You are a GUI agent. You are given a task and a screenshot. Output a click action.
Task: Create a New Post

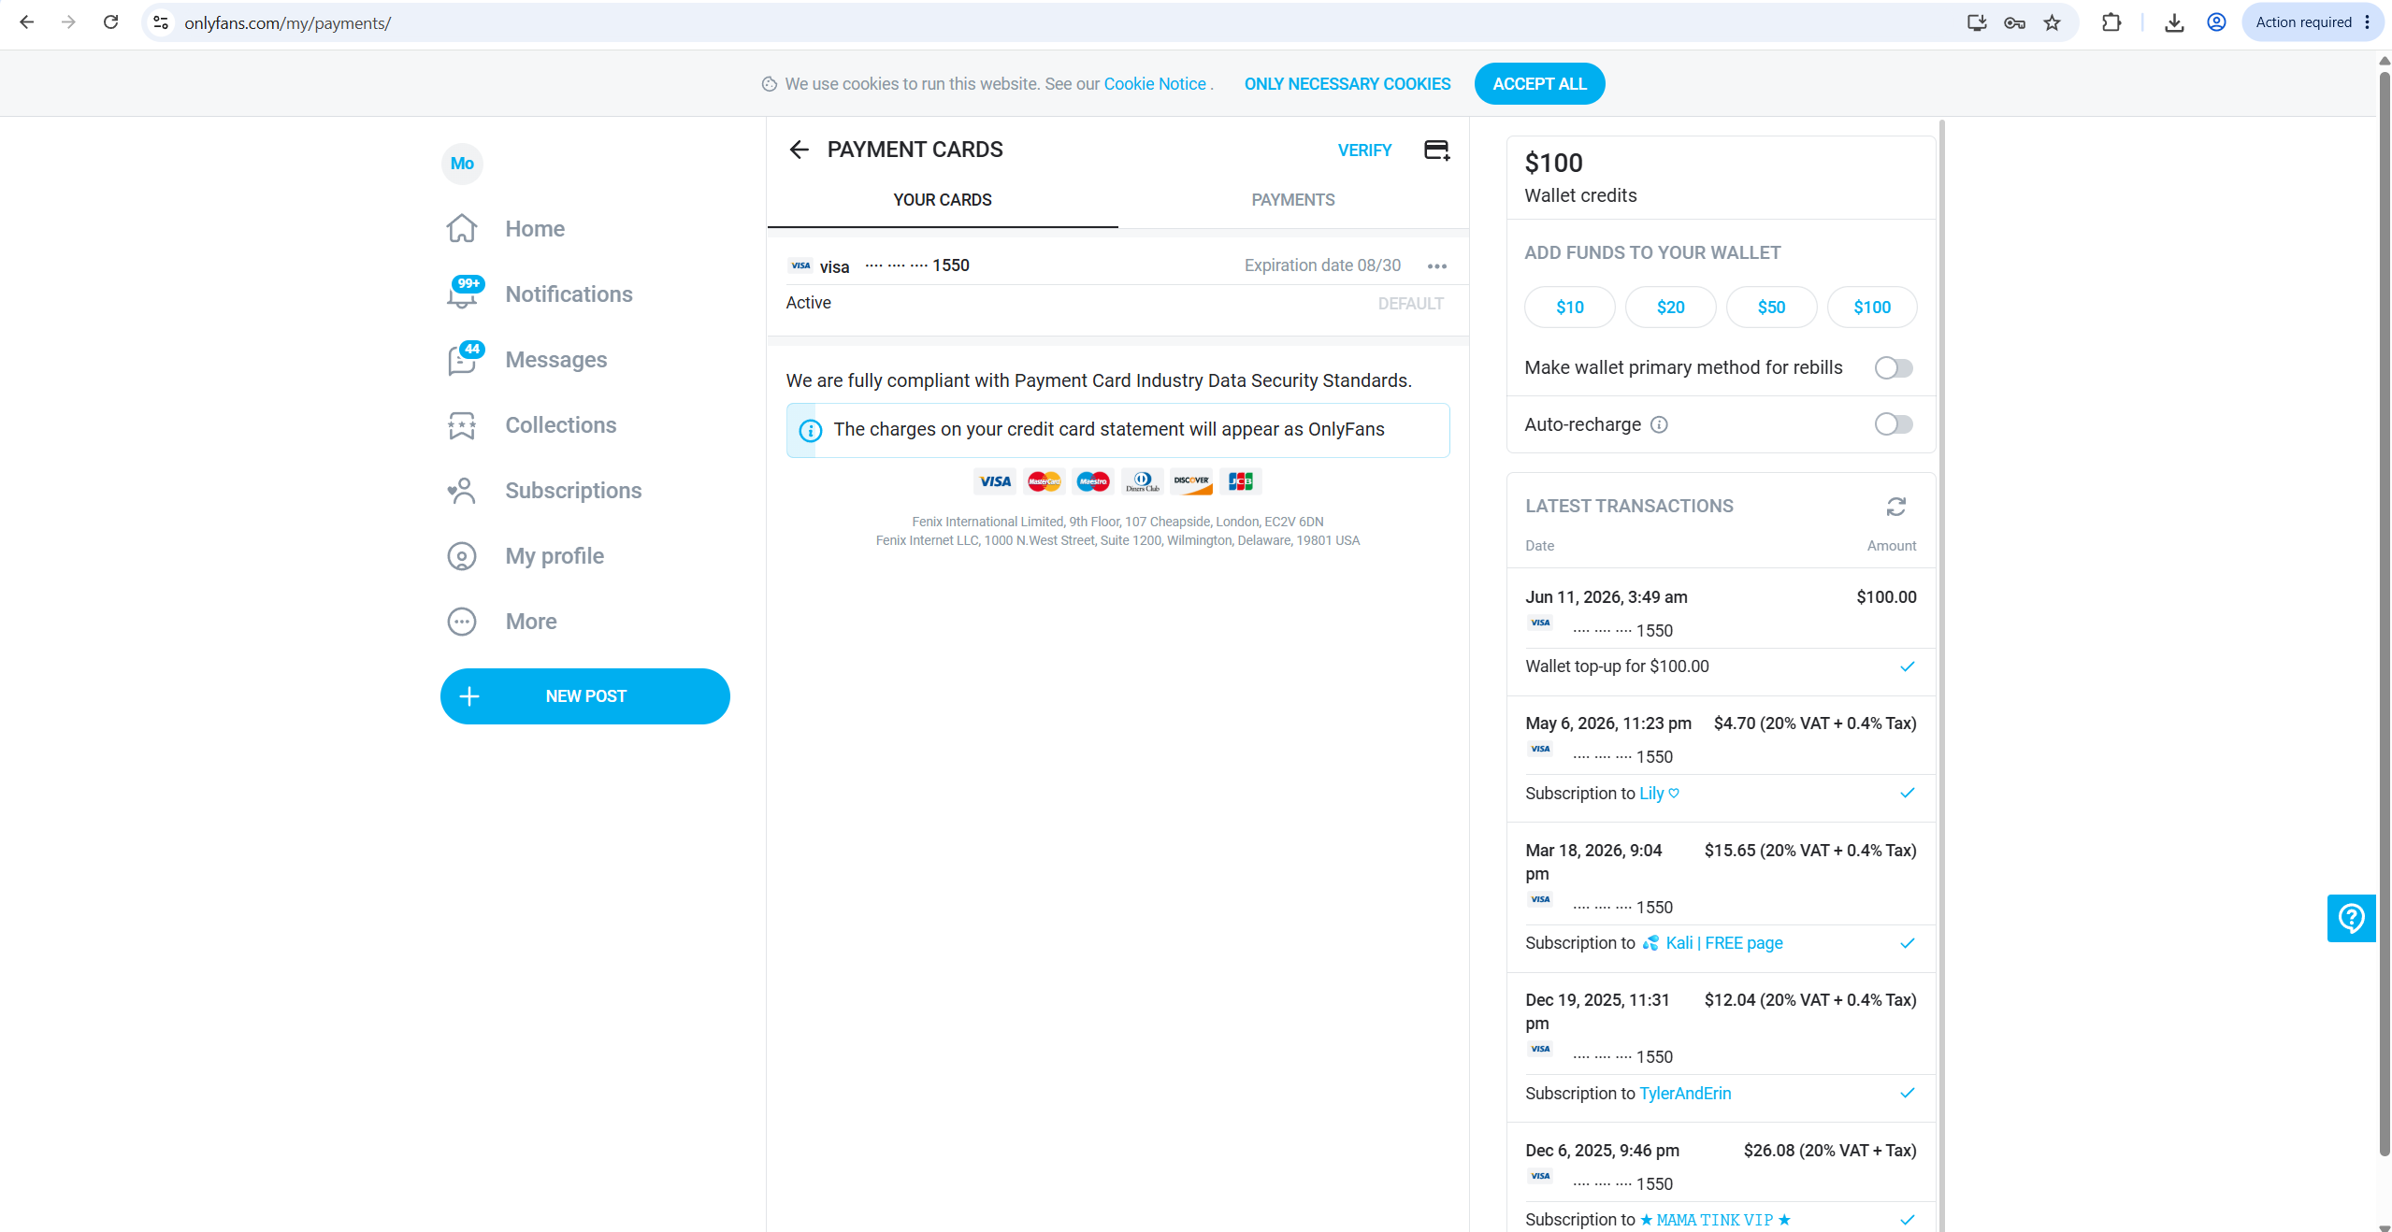[585, 696]
